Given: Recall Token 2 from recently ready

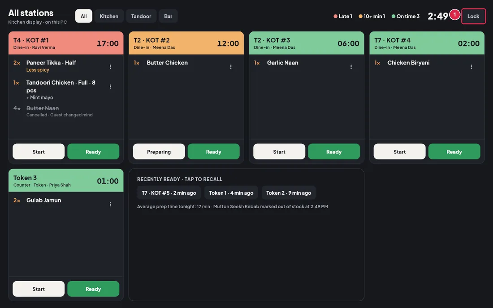Looking at the screenshot, I should [x=289, y=193].
